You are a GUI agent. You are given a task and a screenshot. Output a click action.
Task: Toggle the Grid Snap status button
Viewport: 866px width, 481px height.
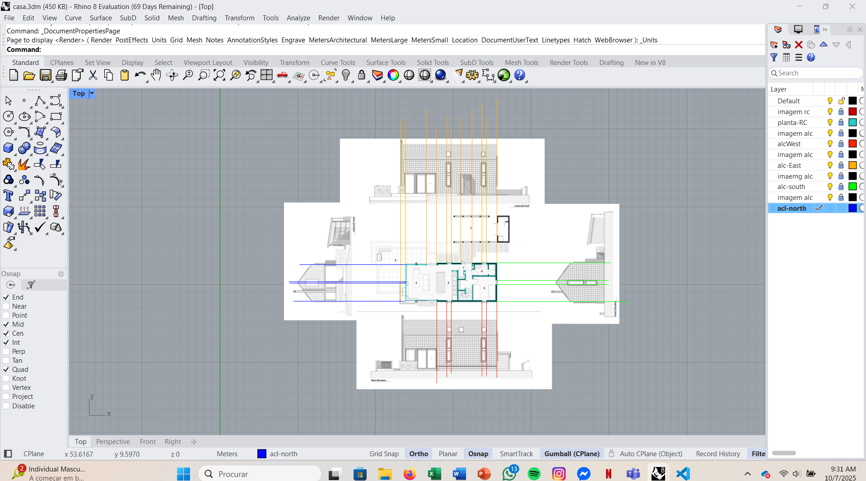click(x=384, y=454)
